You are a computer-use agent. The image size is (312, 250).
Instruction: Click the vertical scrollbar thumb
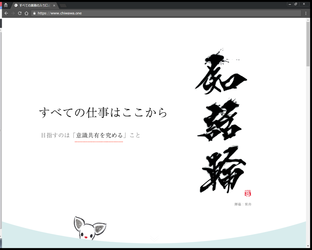308,44
